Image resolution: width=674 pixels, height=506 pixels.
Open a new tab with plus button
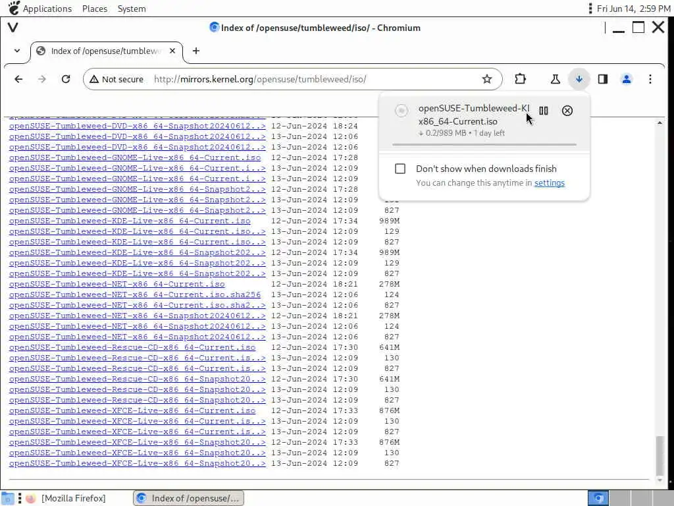[x=196, y=51]
